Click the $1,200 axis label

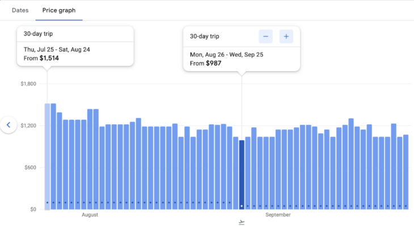[28, 126]
